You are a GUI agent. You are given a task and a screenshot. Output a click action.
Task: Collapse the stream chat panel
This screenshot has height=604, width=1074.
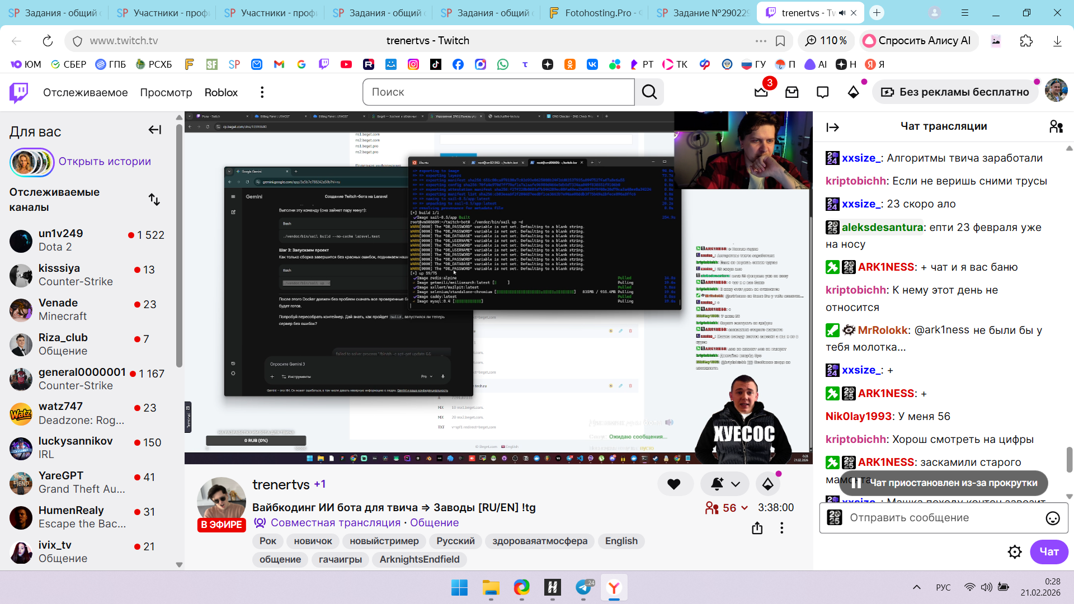[x=832, y=128]
